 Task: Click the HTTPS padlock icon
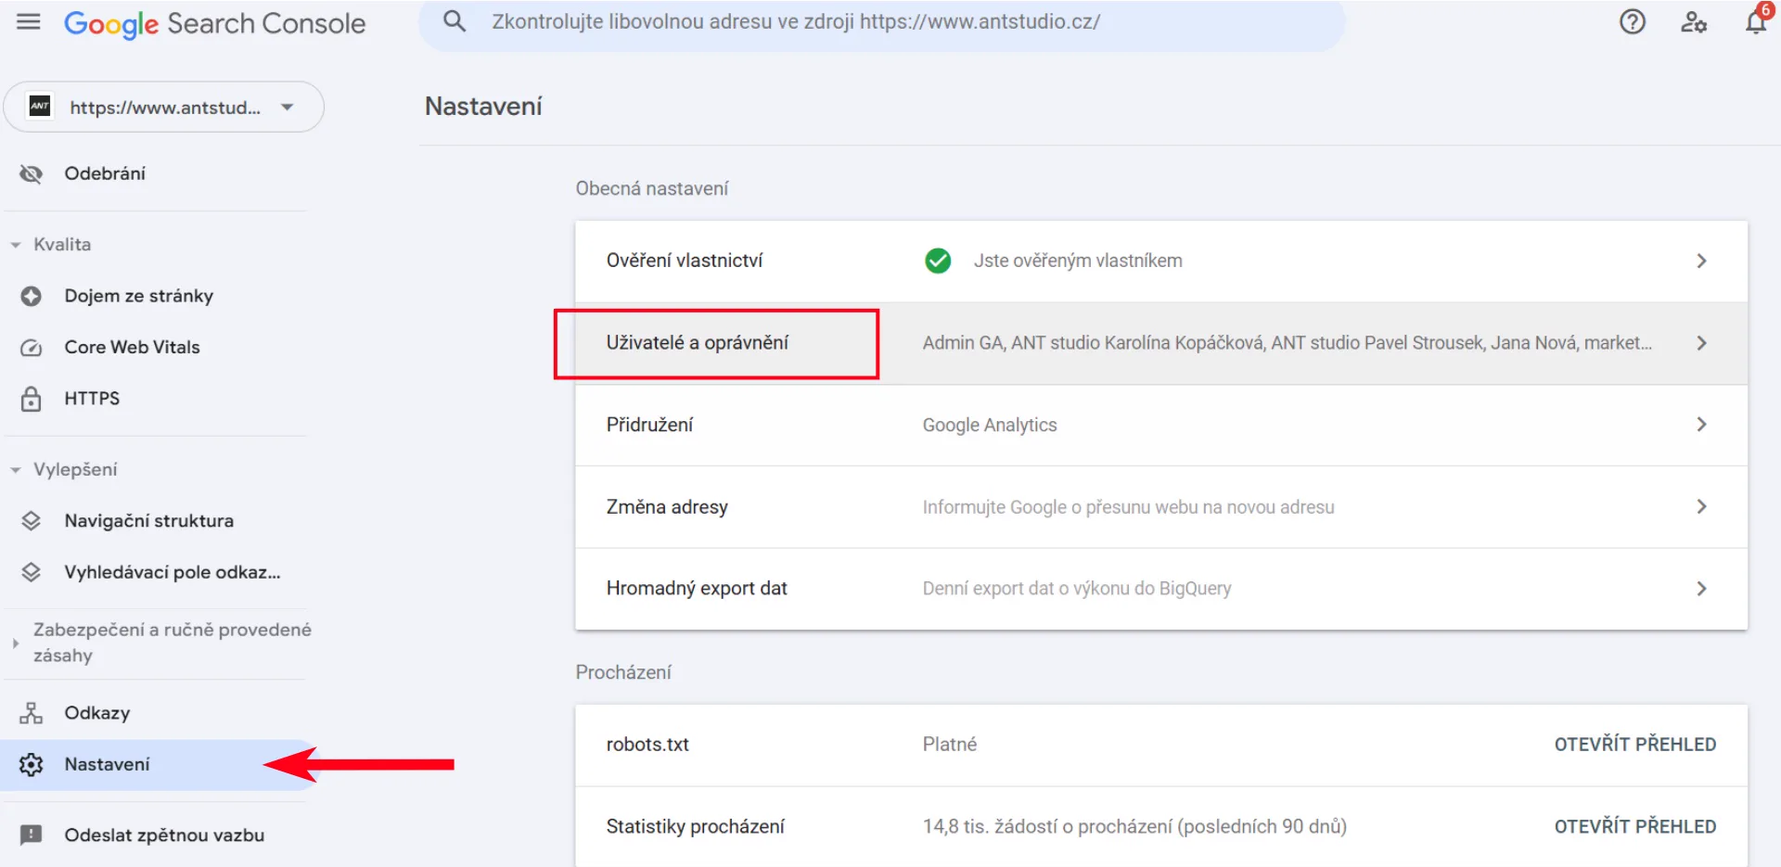click(32, 399)
